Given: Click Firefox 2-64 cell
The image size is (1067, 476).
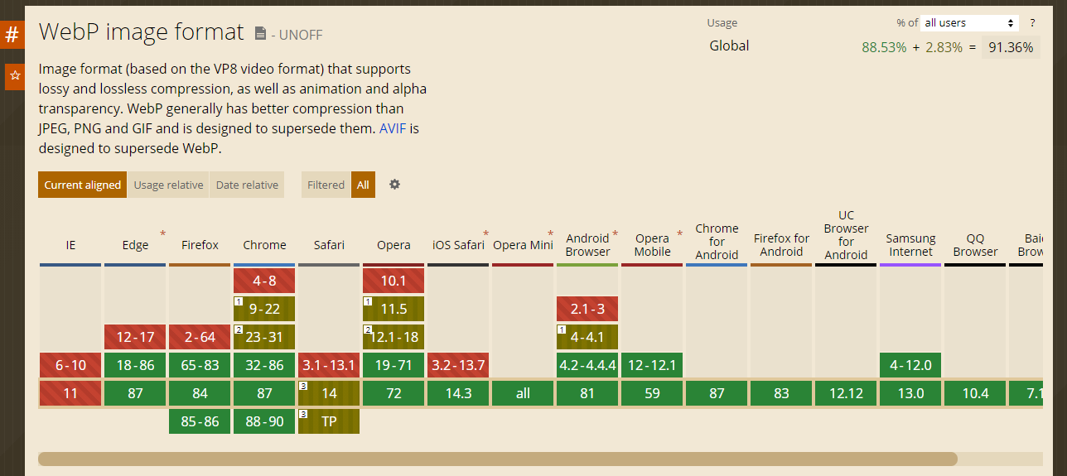Looking at the screenshot, I should click(200, 337).
